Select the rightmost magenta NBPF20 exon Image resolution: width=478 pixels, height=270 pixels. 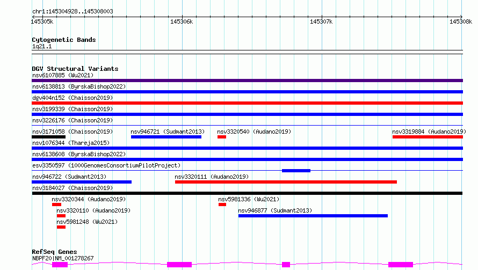(401, 265)
